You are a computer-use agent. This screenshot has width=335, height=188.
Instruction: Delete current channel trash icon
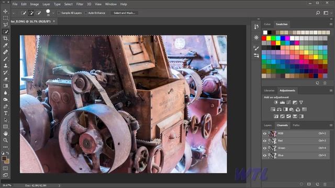pos(325,184)
